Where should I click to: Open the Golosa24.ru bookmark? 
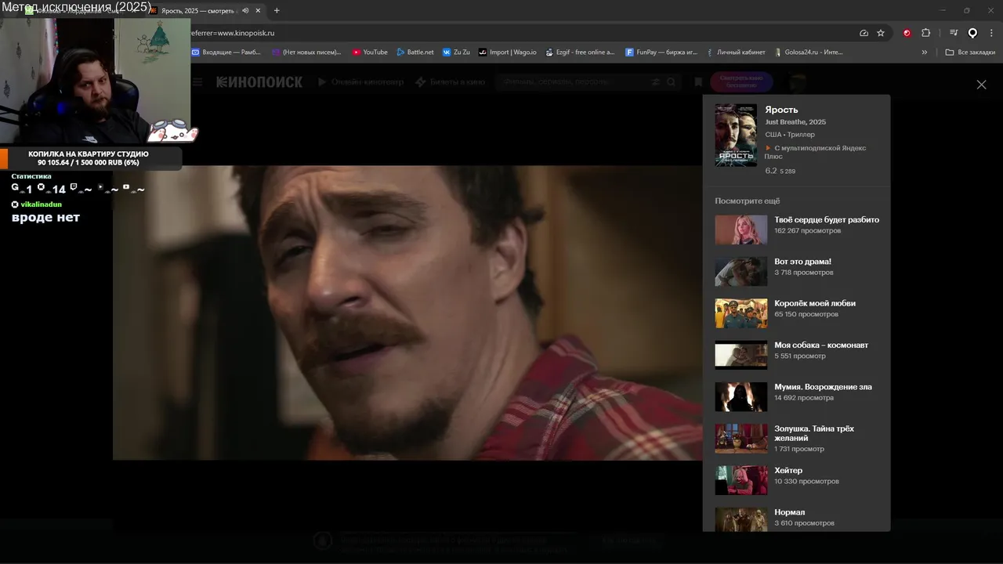pos(809,52)
